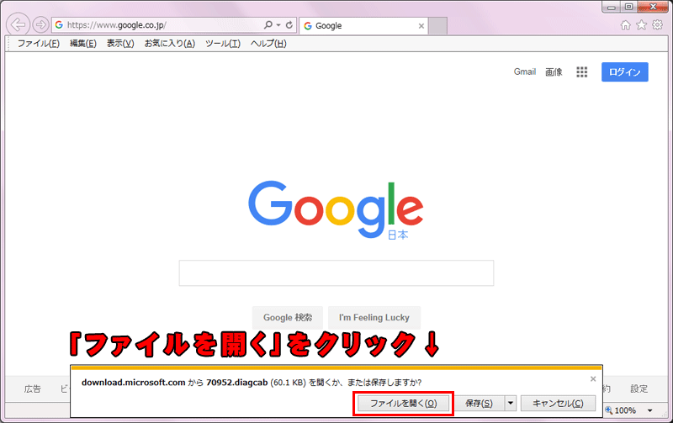Minimize the browser window

[612, 7]
